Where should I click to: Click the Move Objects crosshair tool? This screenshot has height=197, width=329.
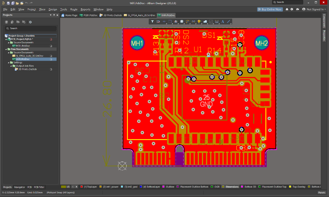(x=164, y=22)
